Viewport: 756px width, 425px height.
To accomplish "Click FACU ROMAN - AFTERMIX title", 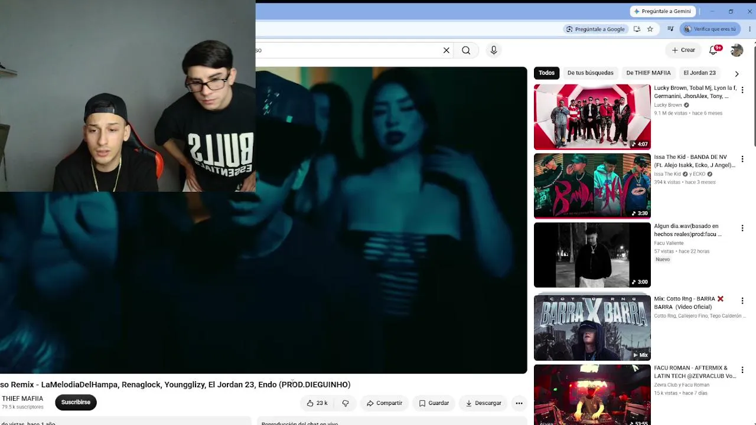I will point(695,372).
